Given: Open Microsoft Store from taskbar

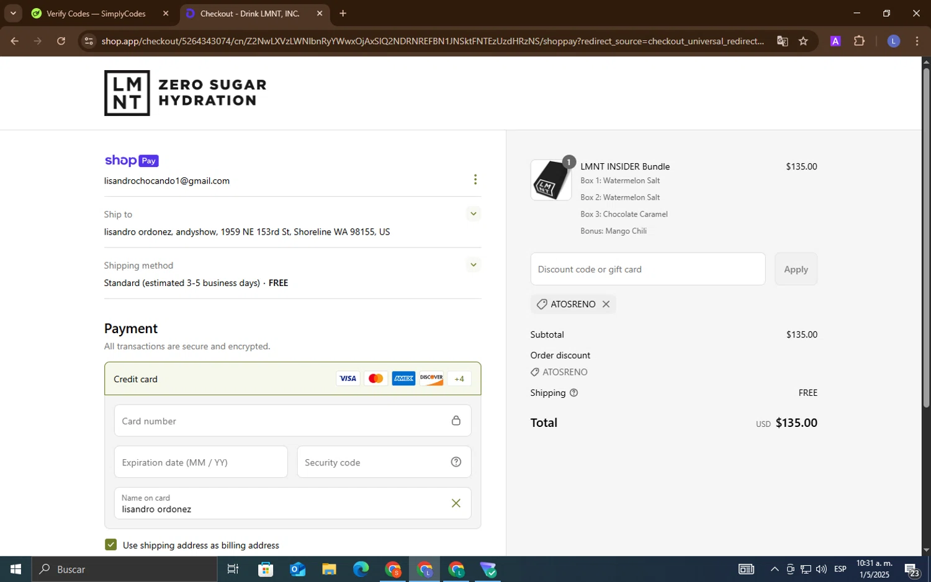Looking at the screenshot, I should click(266, 569).
